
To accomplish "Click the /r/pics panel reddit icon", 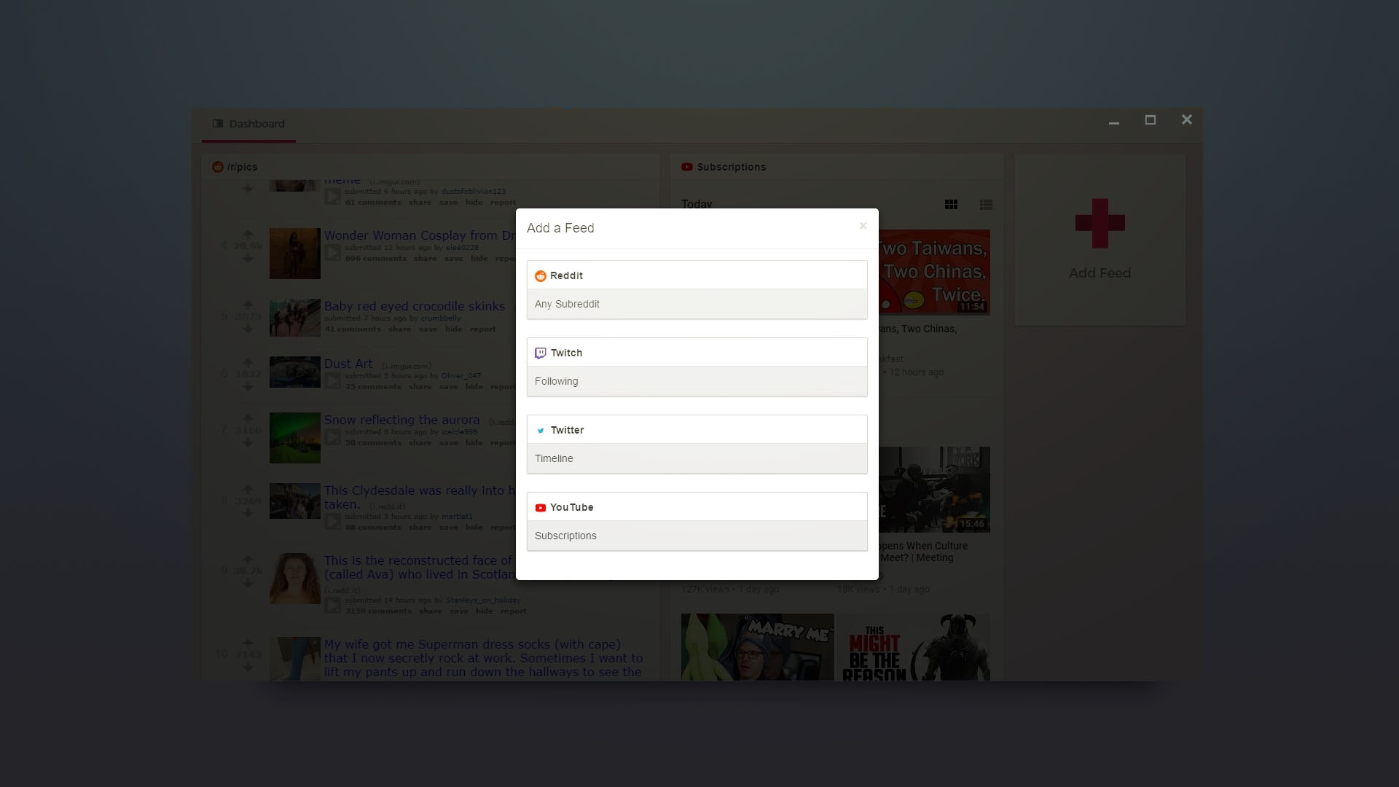I will [x=217, y=167].
